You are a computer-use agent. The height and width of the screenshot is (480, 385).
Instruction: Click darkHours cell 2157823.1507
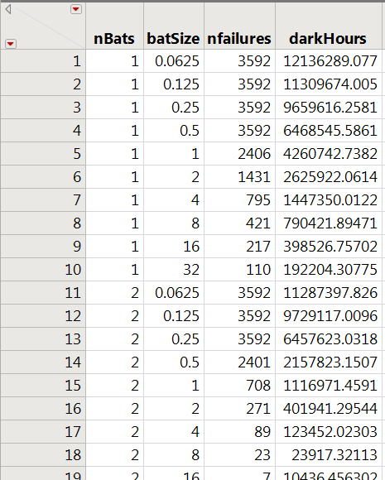click(x=329, y=362)
